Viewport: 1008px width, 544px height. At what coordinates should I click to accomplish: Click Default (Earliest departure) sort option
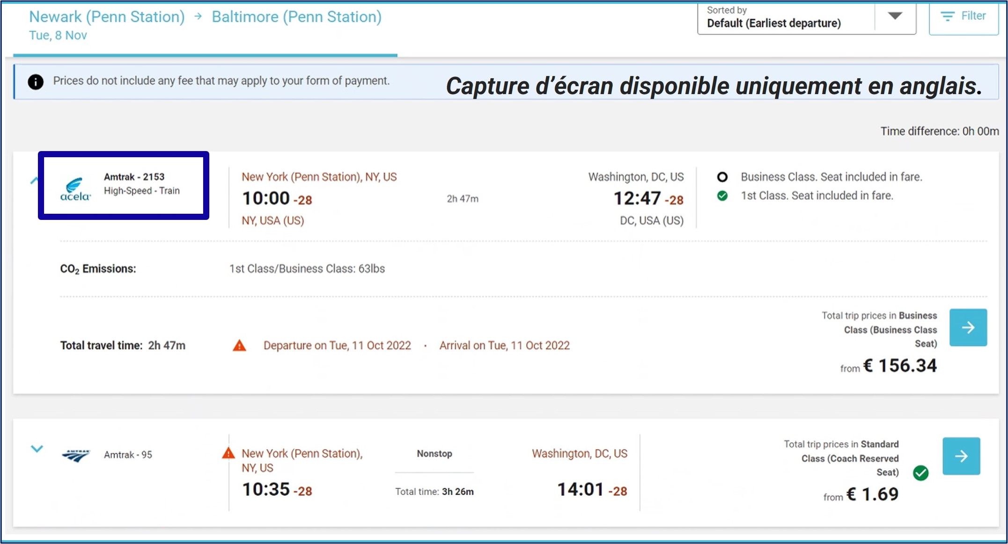pyautogui.click(x=773, y=23)
